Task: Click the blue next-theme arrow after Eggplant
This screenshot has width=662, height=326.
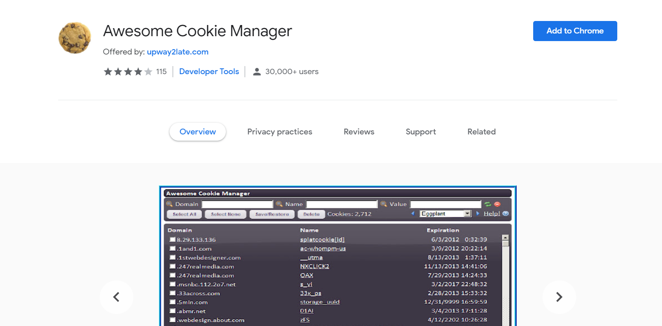Action: click(x=477, y=214)
